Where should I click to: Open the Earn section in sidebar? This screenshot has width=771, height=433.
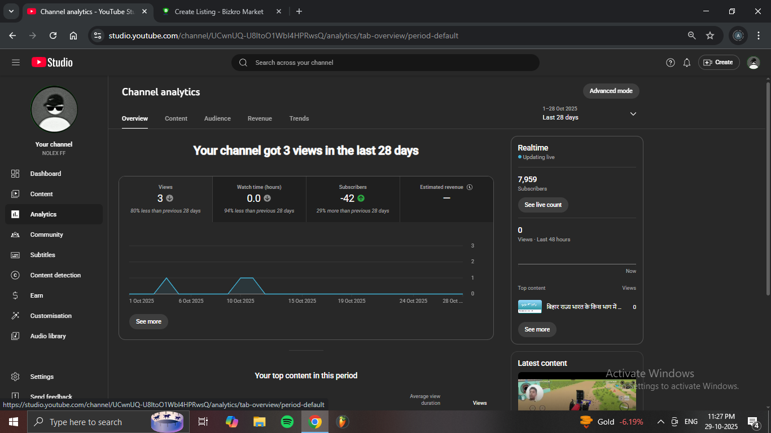(x=36, y=295)
